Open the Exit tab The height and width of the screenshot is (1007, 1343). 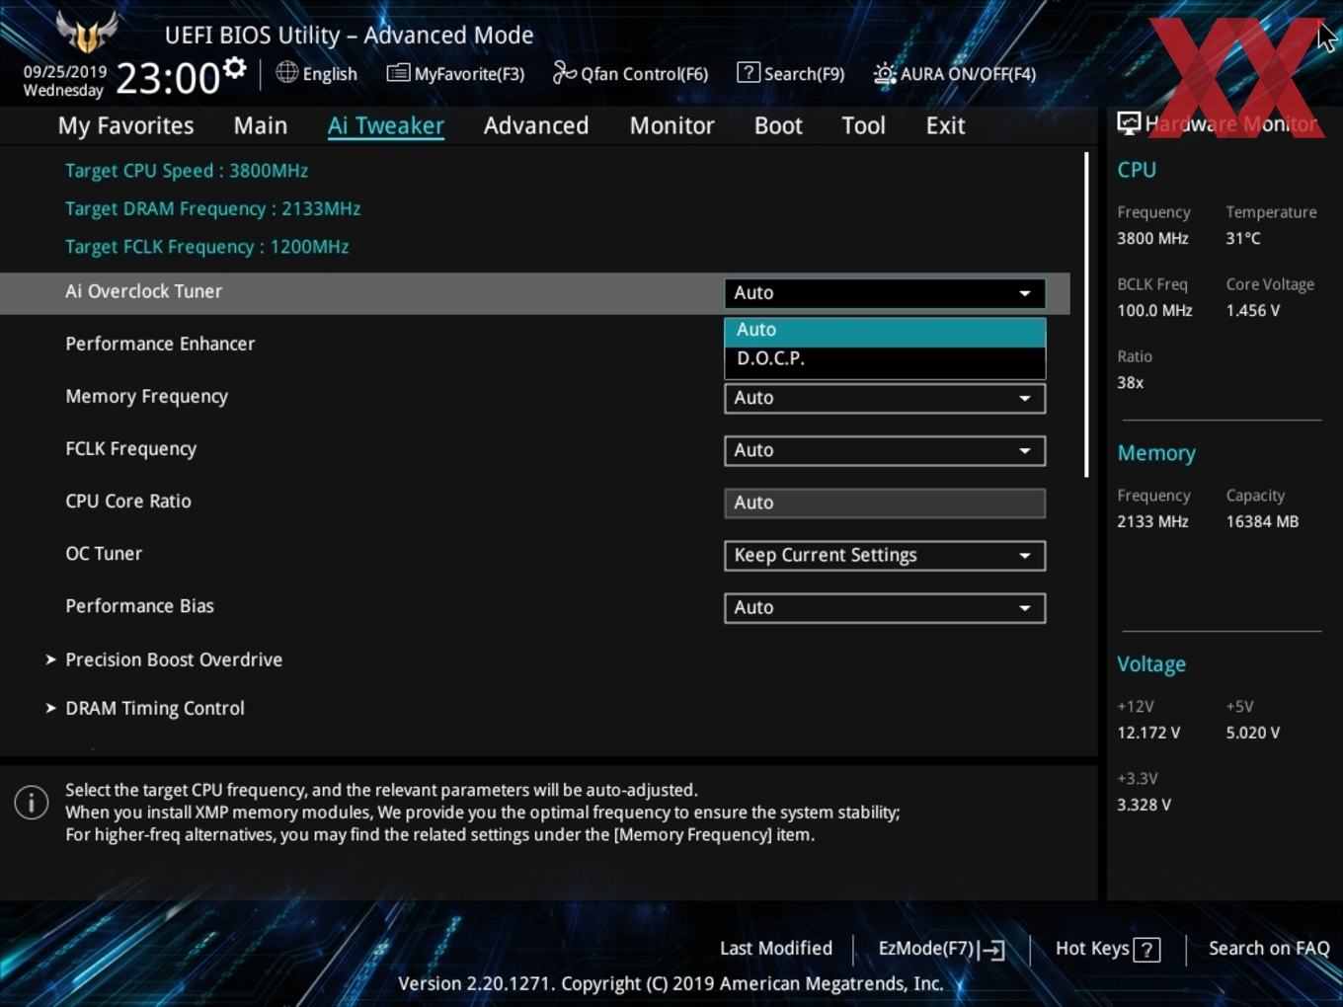pos(945,125)
